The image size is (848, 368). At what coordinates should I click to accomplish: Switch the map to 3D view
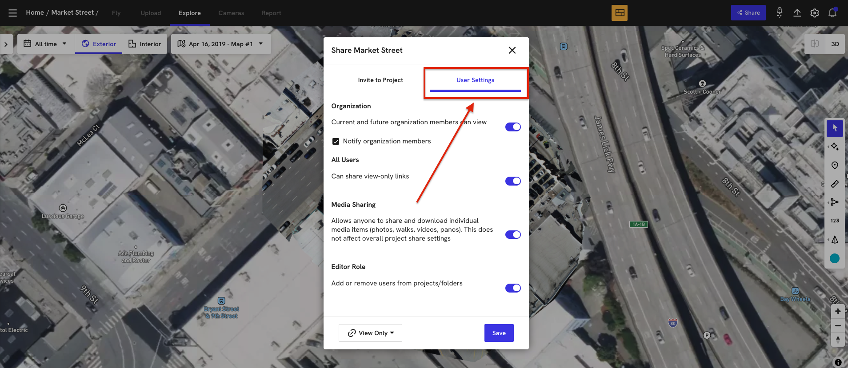835,44
